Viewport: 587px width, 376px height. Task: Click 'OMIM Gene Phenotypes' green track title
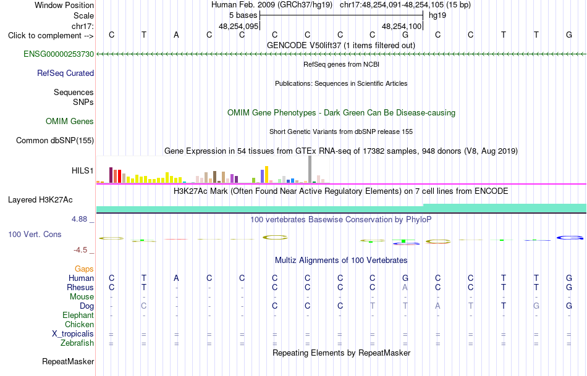[x=341, y=112]
